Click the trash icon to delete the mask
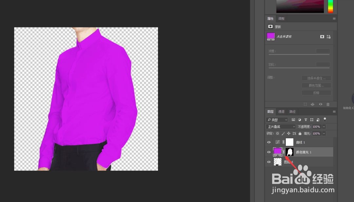354x202 pixels. click(328, 104)
